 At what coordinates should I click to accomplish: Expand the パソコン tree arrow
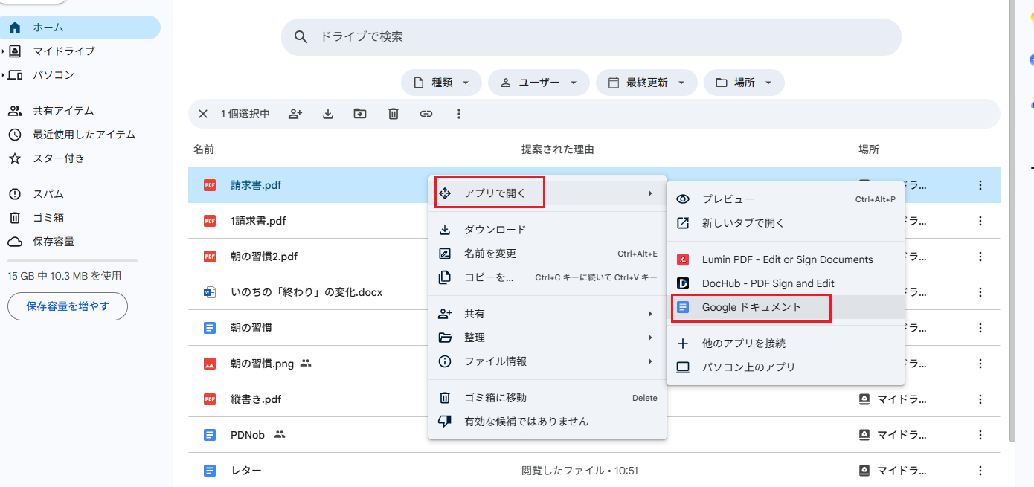pos(3,75)
